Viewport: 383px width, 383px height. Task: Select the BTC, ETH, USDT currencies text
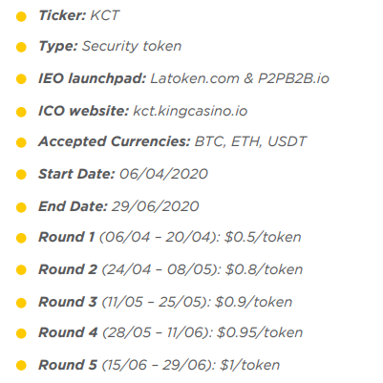coord(250,141)
